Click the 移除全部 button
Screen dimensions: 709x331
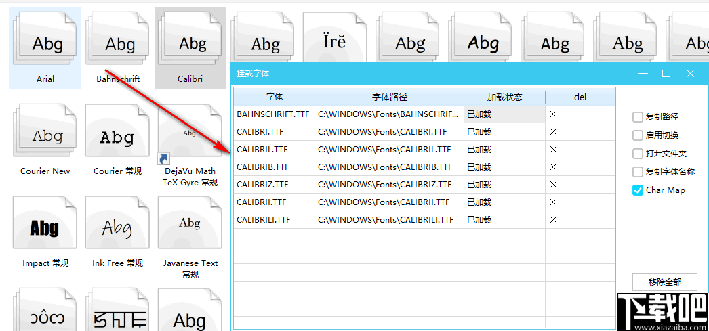click(665, 282)
